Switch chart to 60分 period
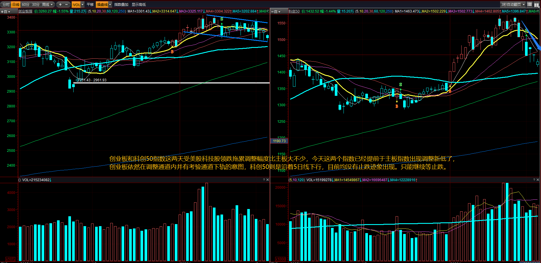This screenshot has width=541, height=263. tap(26, 4)
